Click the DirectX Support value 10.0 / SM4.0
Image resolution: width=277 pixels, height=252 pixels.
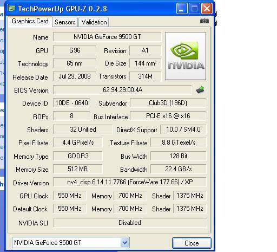183,130
